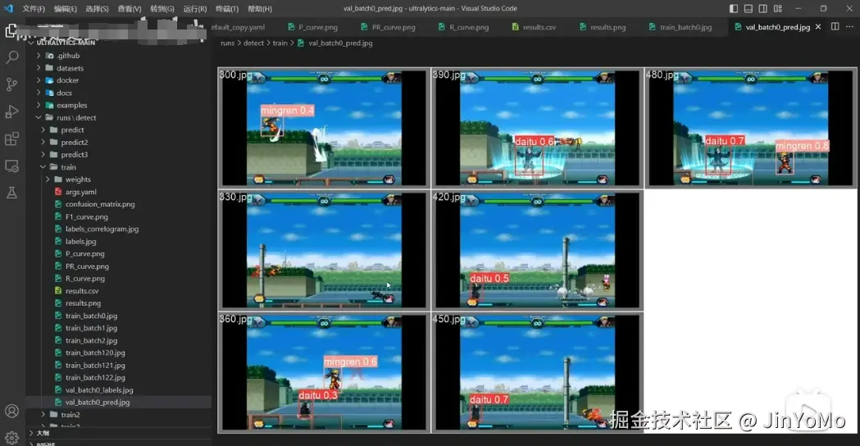Click 'train' in the breadcrumb path
Viewport: 860px width, 446px height.
tap(280, 43)
